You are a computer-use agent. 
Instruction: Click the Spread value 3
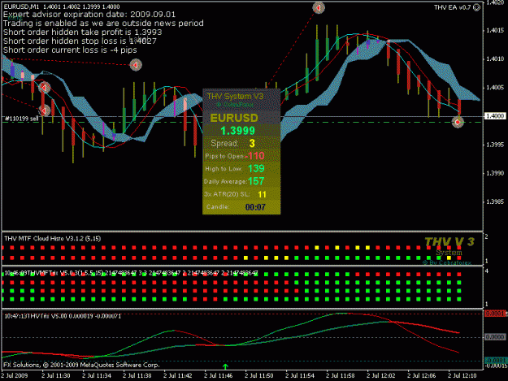click(x=252, y=144)
